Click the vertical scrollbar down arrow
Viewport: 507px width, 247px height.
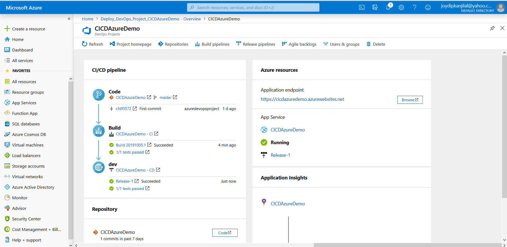tap(504, 240)
